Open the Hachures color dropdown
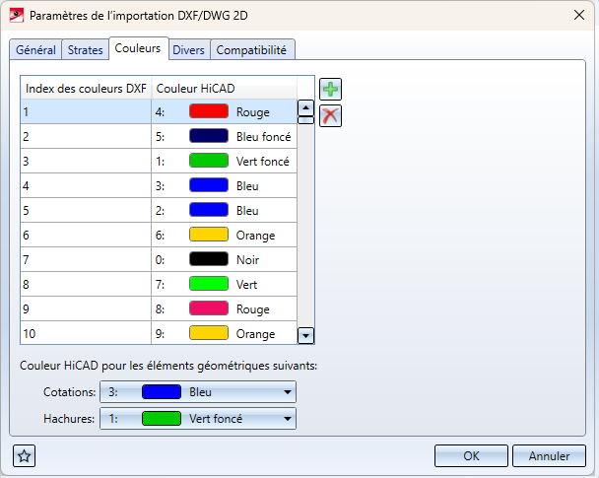This screenshot has width=599, height=478. click(198, 419)
